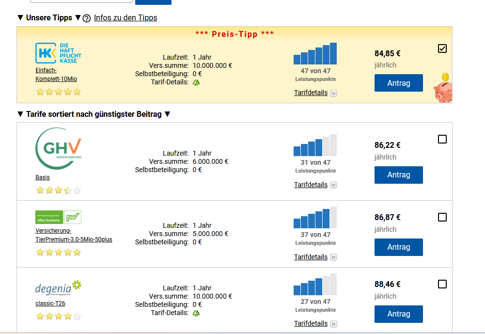Click the GHV Versicherung logo

tap(59, 148)
